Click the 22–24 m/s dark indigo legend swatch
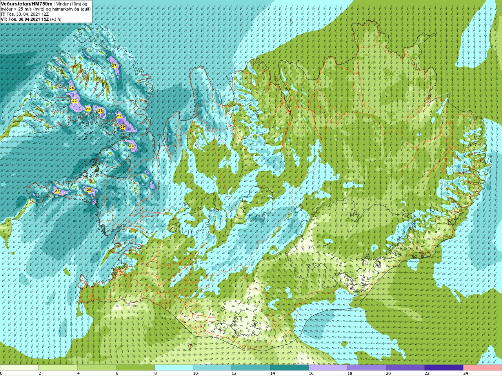 point(444,368)
